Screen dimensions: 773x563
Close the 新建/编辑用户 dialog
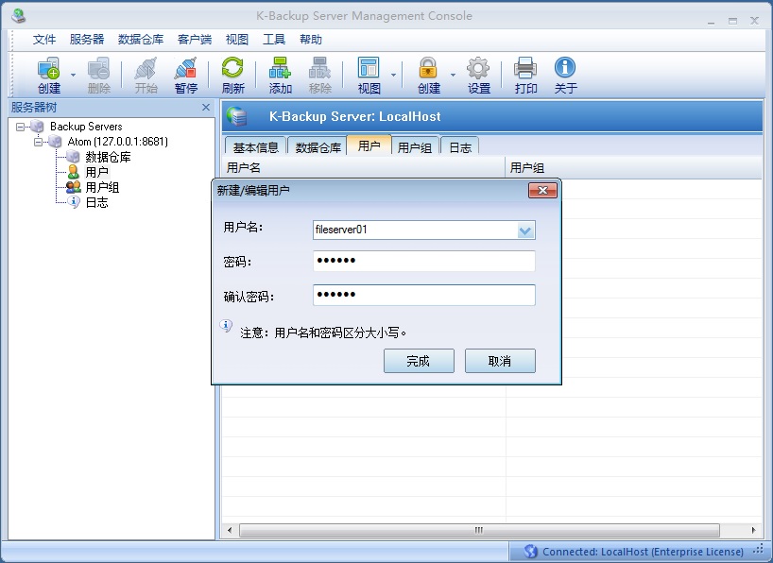point(542,190)
